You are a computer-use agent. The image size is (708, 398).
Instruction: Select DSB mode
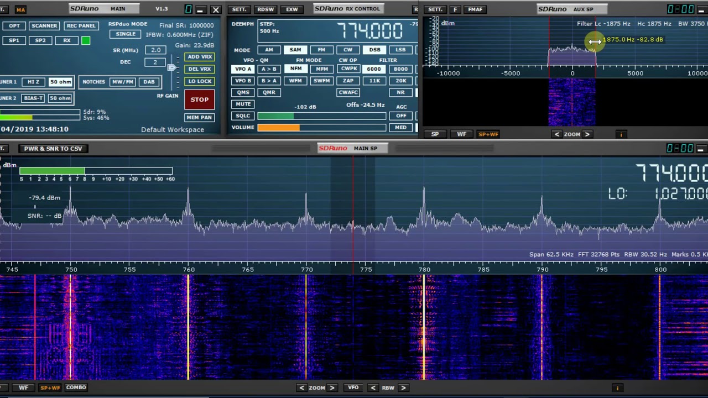pyautogui.click(x=374, y=50)
